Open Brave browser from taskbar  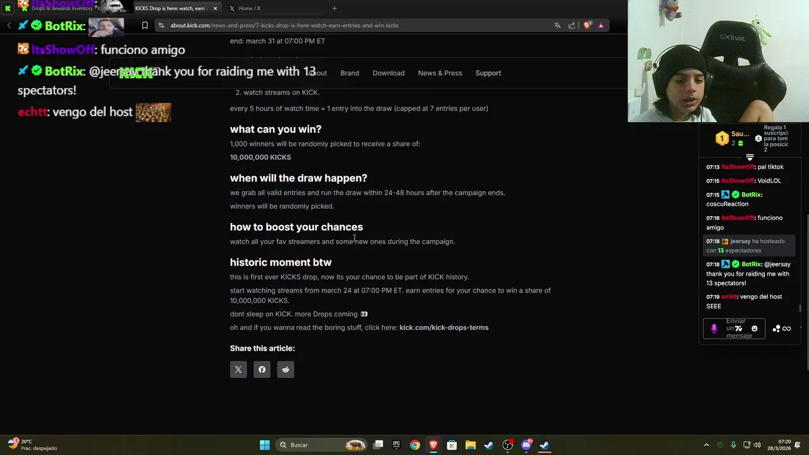click(433, 445)
